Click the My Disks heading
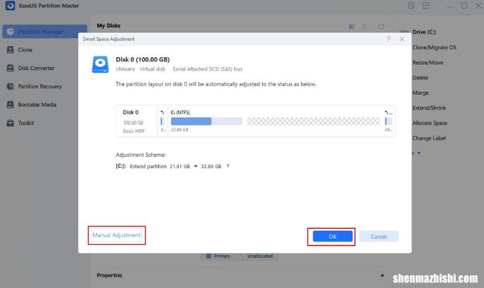The width and height of the screenshot is (484, 288). 108,26
